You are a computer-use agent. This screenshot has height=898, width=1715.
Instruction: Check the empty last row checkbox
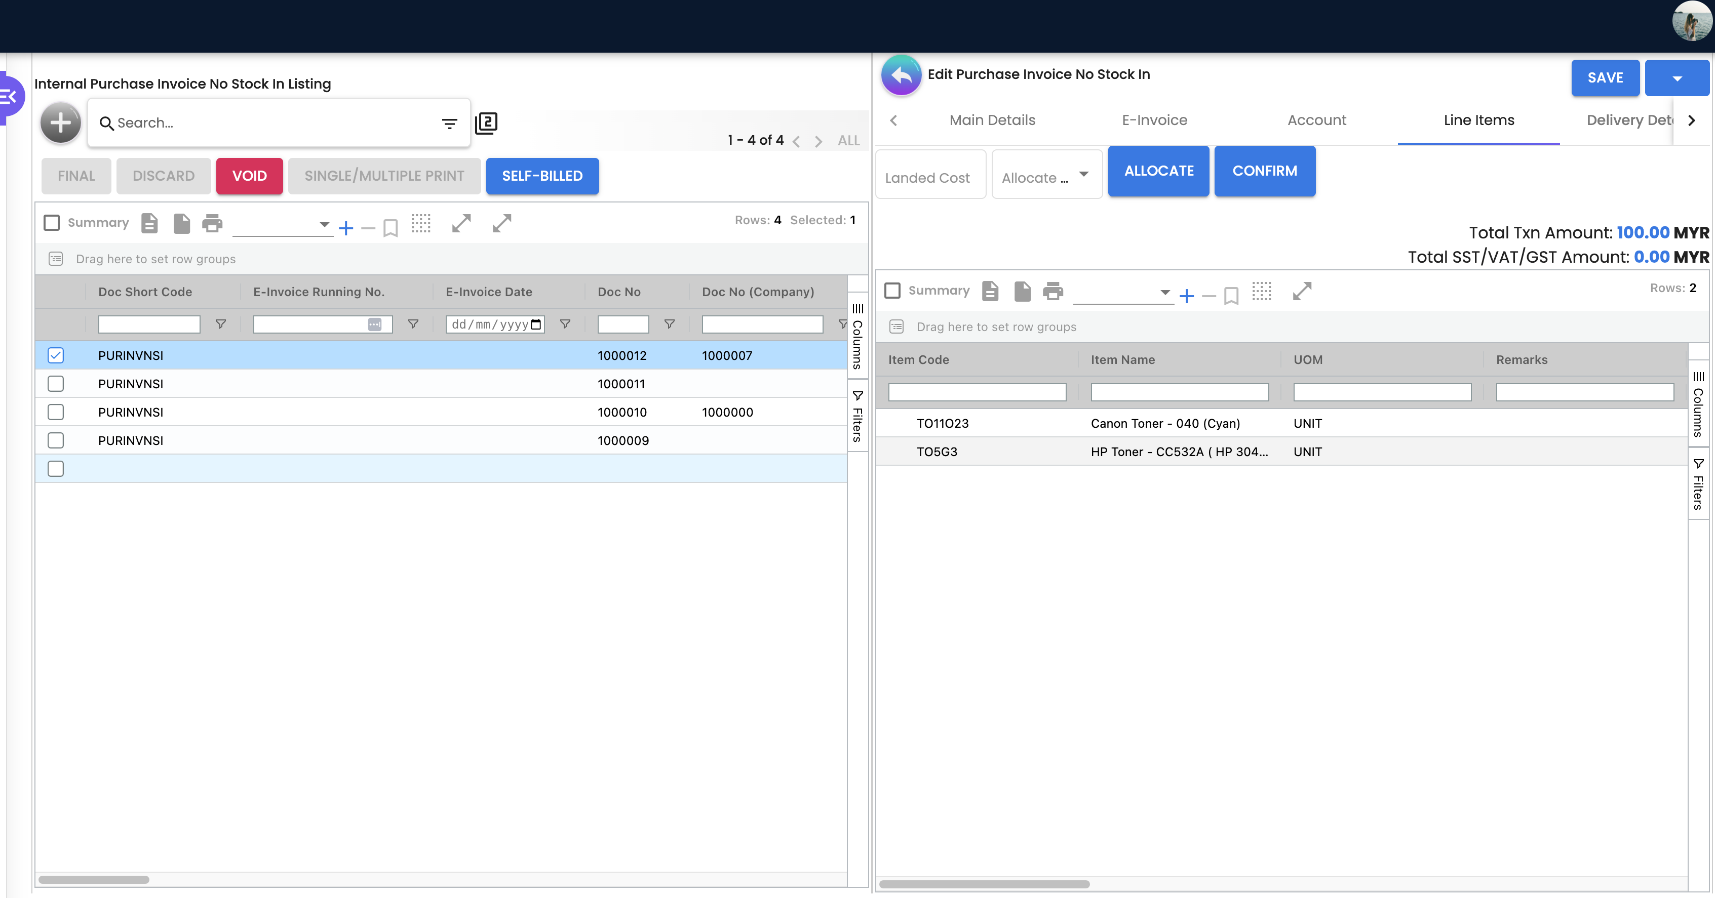point(56,468)
